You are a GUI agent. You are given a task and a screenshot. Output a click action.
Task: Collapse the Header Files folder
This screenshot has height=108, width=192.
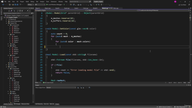6,23
